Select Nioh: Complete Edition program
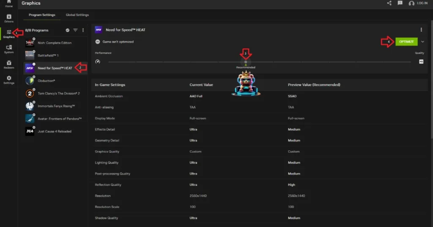433x227 pixels. (x=55, y=43)
